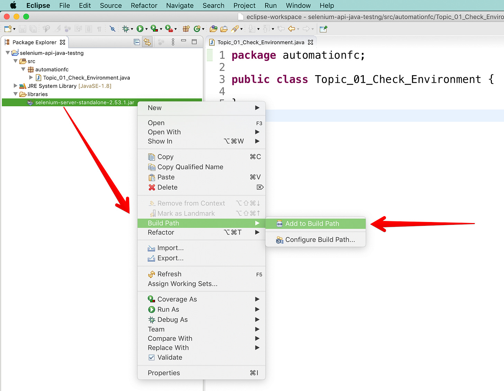Screen dimensions: 504x391
Task: Open the Navigate menu in menu bar
Action: (x=180, y=6)
